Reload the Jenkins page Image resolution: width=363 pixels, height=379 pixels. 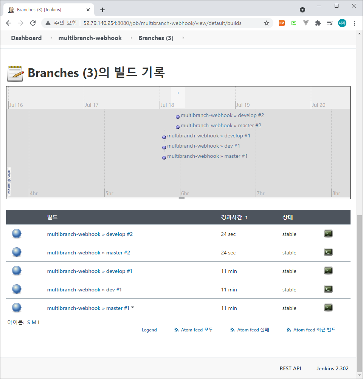[x=33, y=23]
